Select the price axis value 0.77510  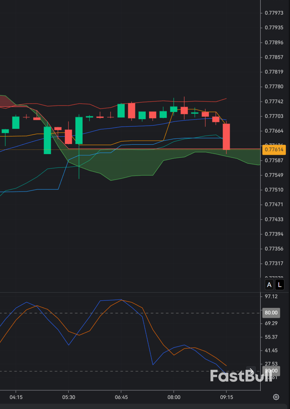[x=273, y=190]
